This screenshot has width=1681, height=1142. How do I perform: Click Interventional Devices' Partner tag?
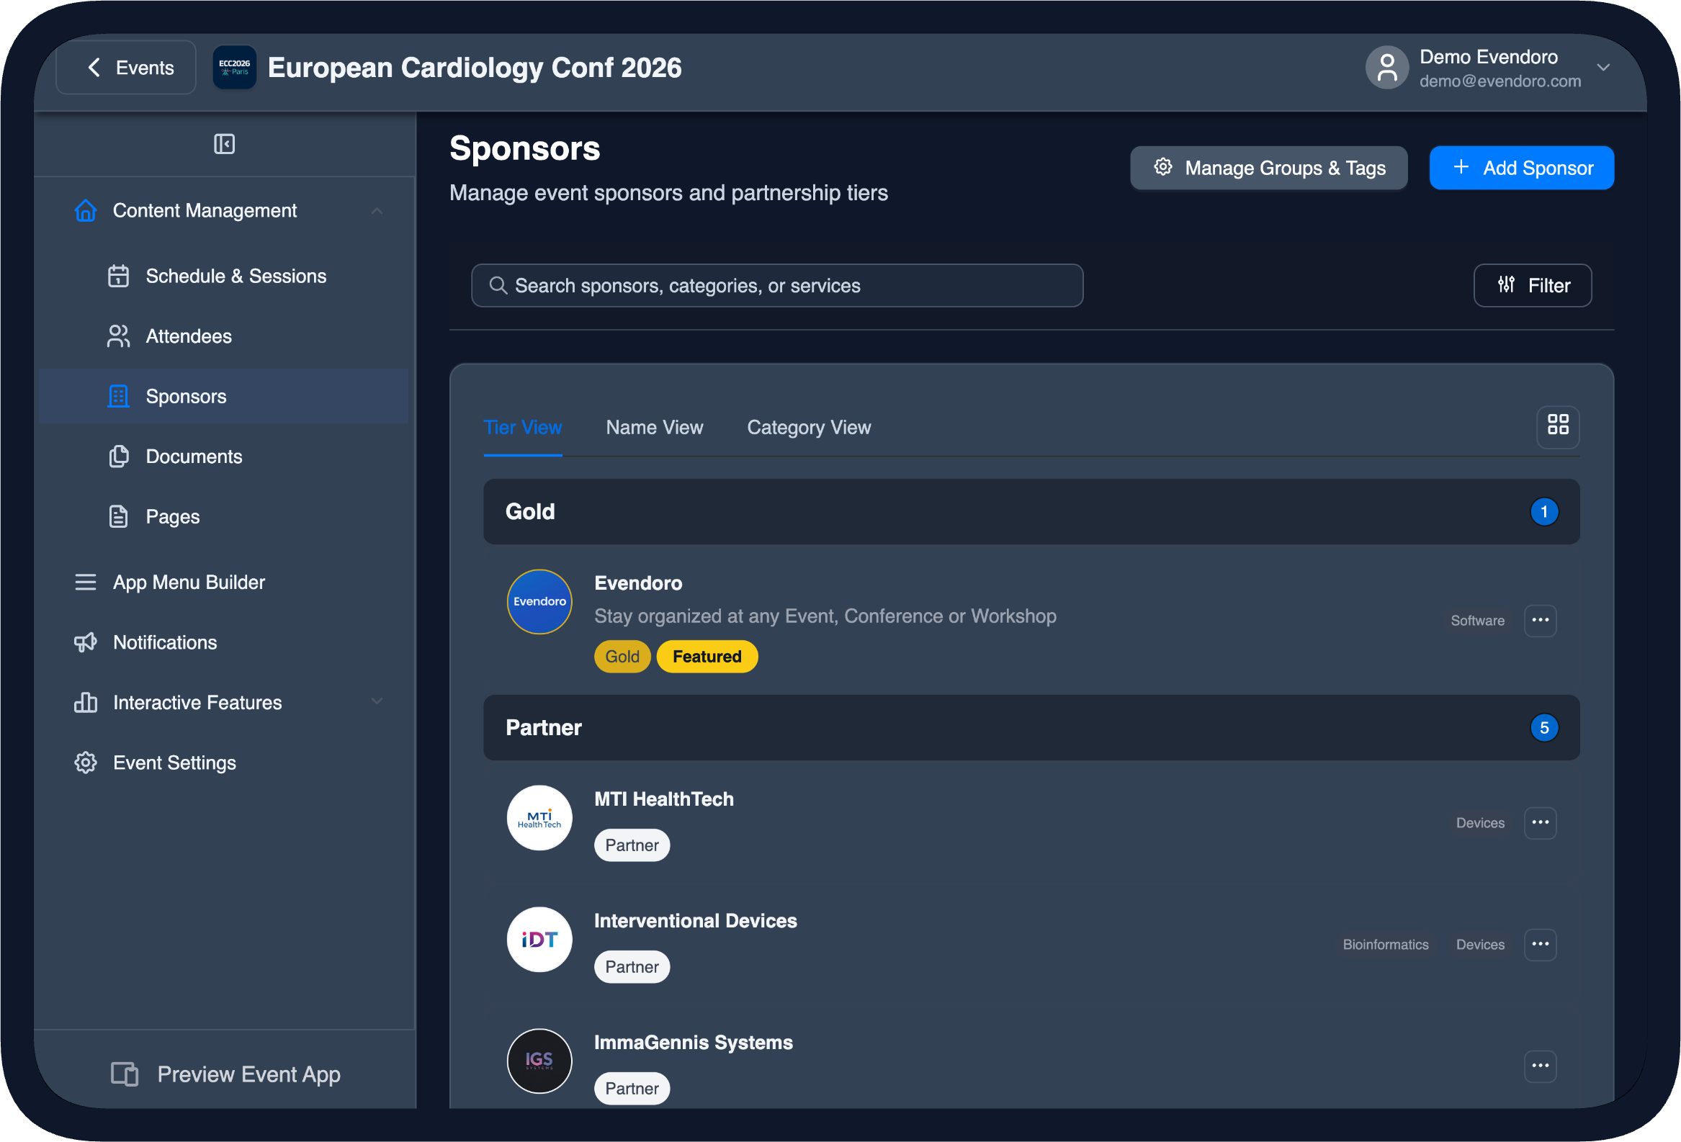[632, 967]
